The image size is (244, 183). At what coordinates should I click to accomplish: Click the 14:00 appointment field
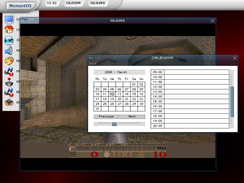tap(197, 96)
